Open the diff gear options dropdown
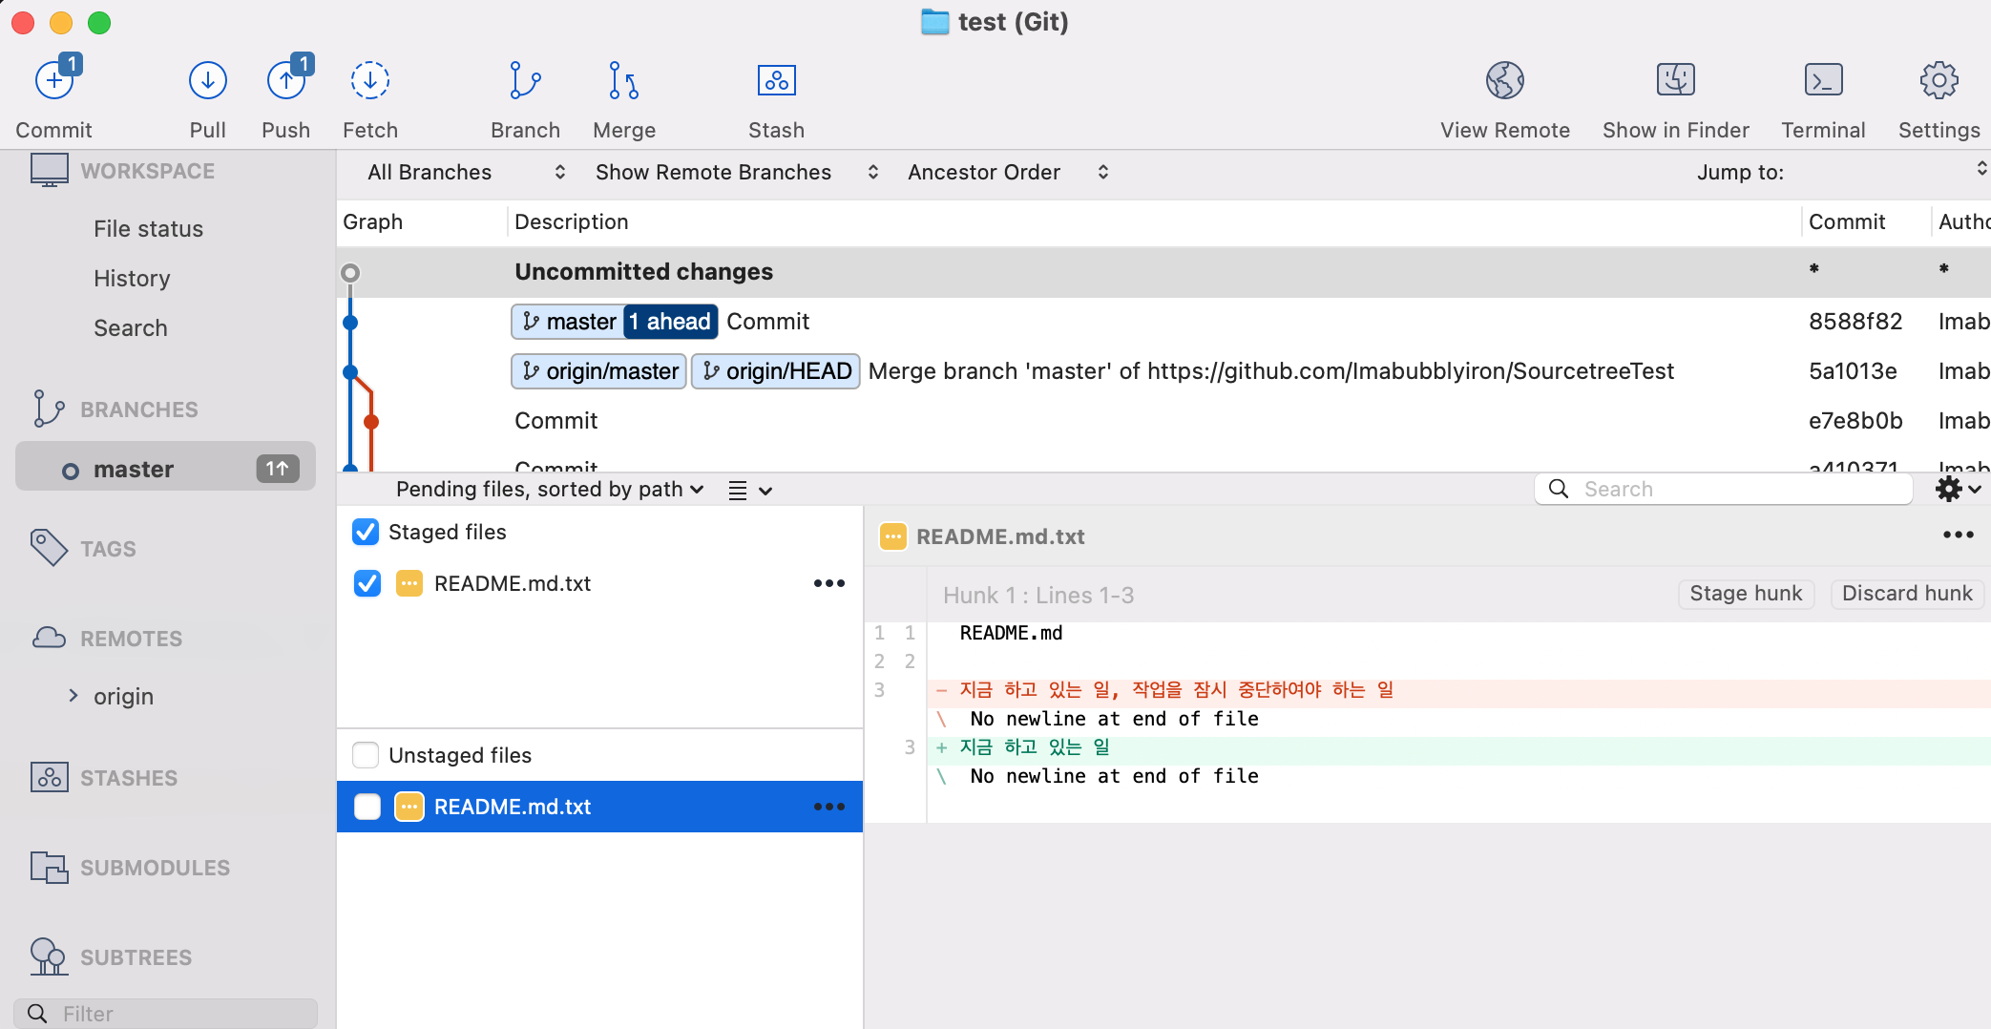The height and width of the screenshot is (1029, 1991). tap(1959, 489)
